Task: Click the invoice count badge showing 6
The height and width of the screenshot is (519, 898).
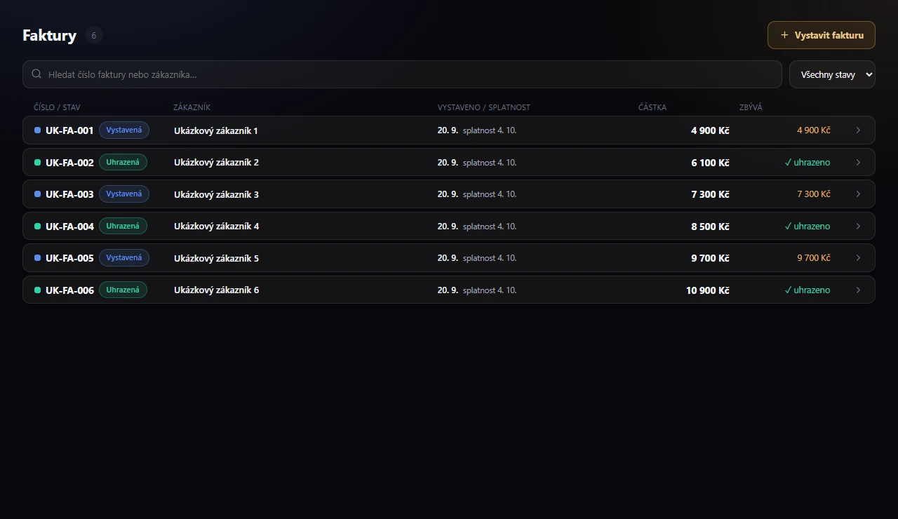Action: (94, 35)
